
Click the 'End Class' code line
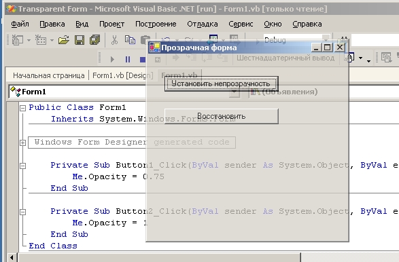point(53,246)
